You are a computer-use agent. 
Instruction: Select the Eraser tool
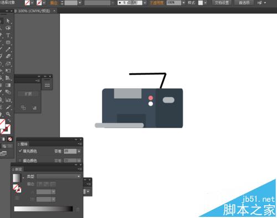[x=8, y=56]
